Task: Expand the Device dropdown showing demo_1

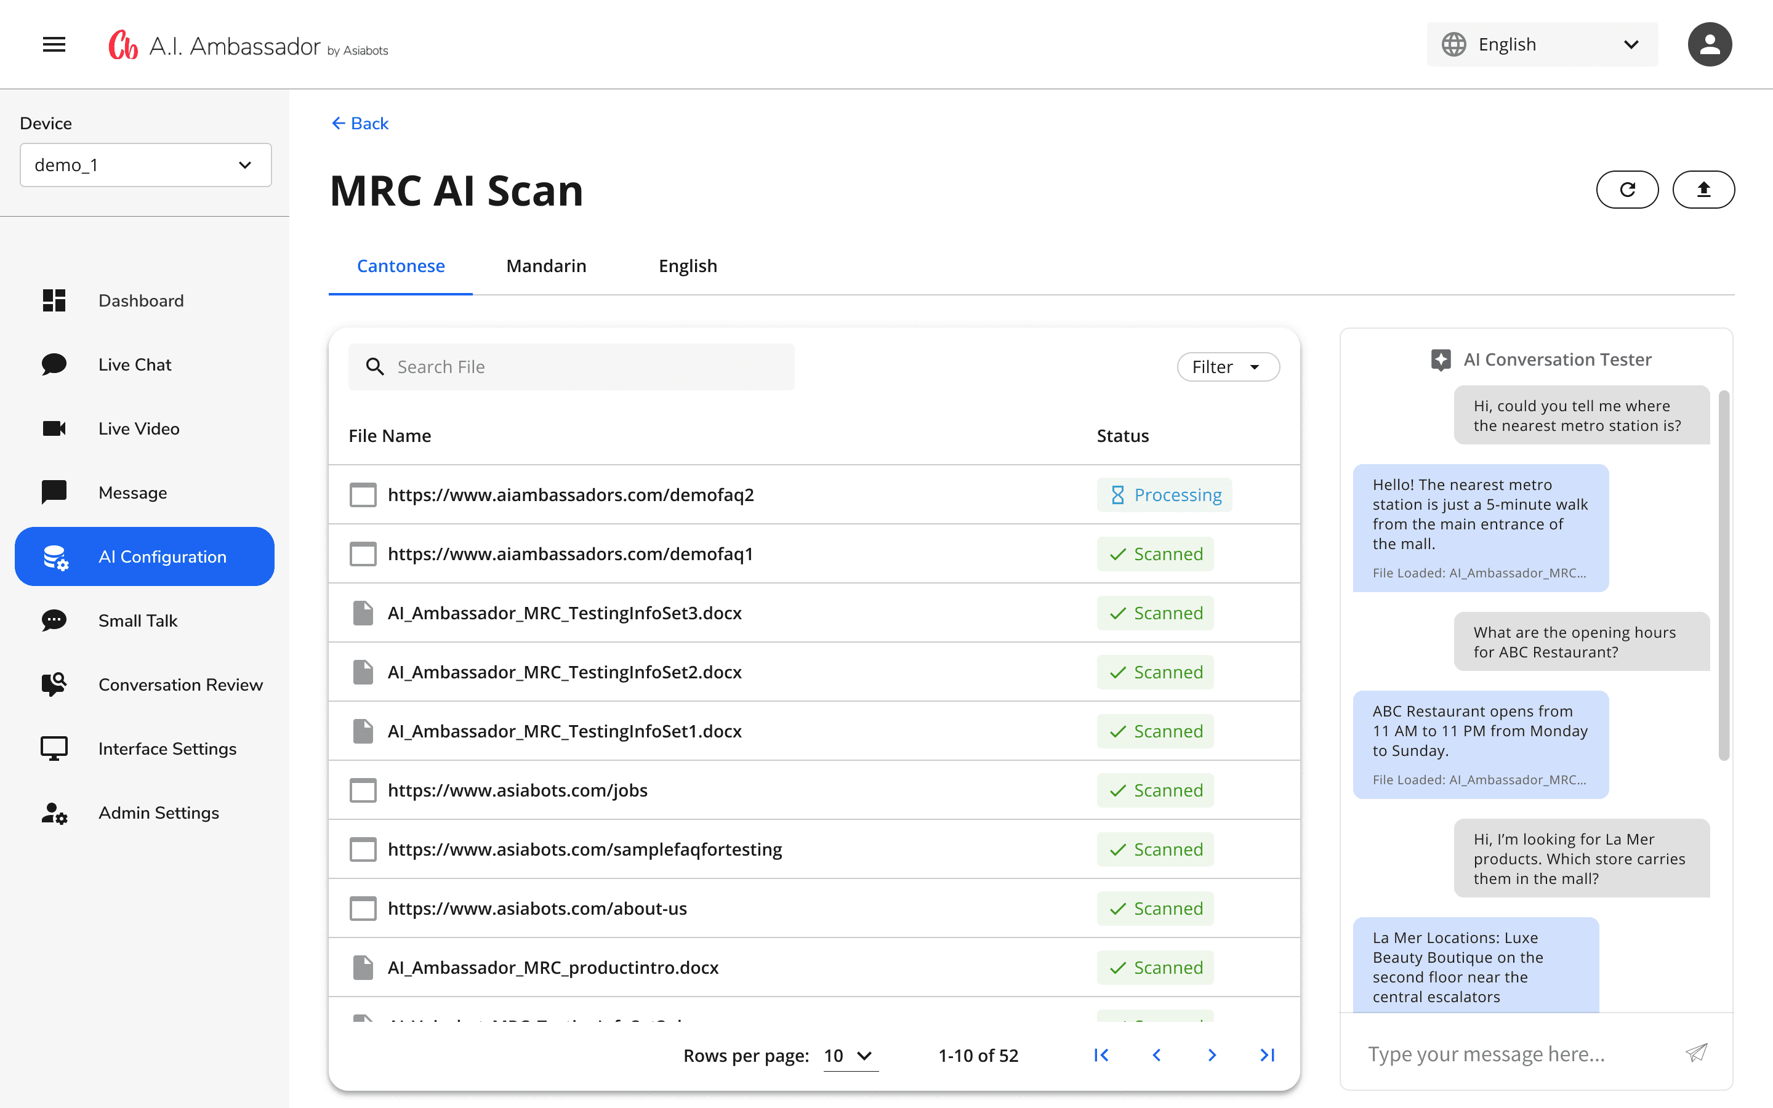Action: tap(146, 165)
